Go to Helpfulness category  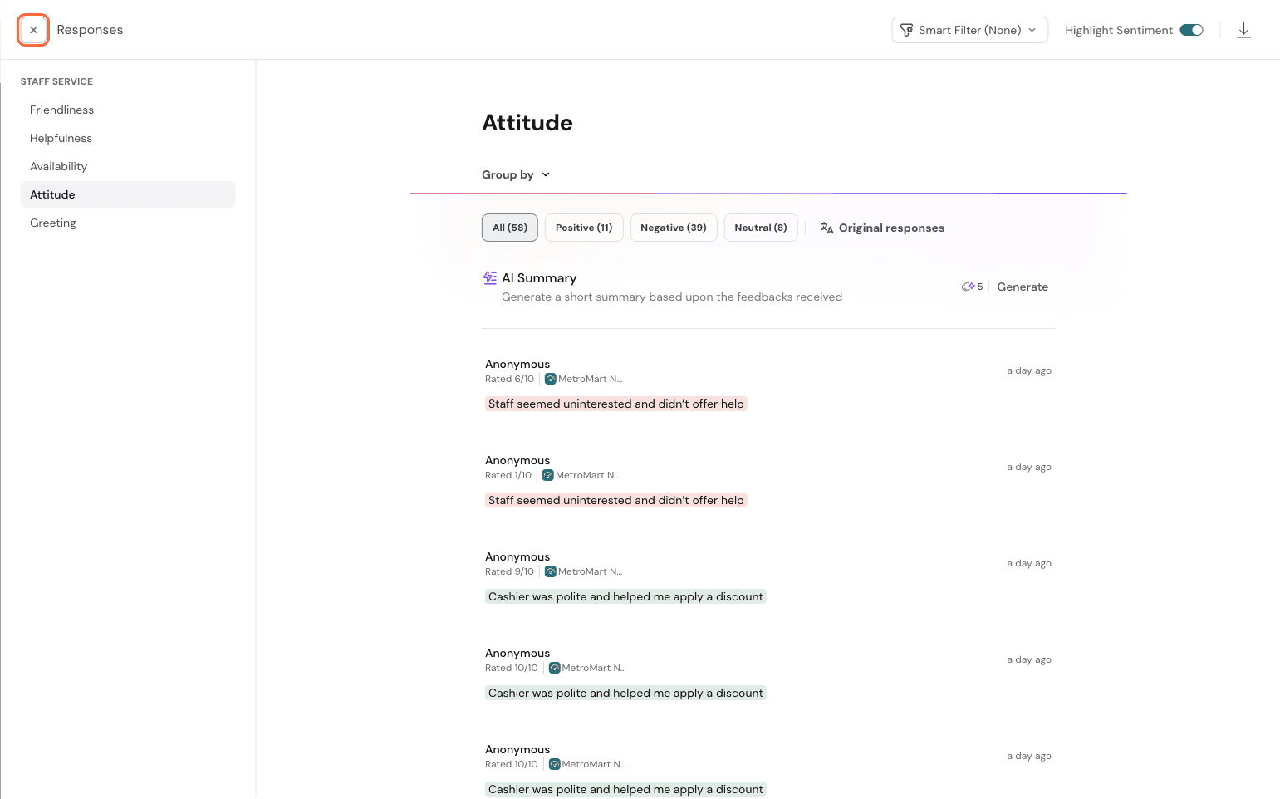pyautogui.click(x=61, y=138)
